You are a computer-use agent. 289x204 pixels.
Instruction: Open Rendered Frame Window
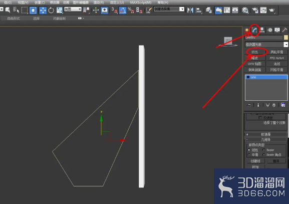tap(263, 10)
